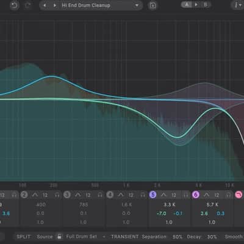Switch to state B
Viewport: 244px width, 244px height.
click(205, 4)
